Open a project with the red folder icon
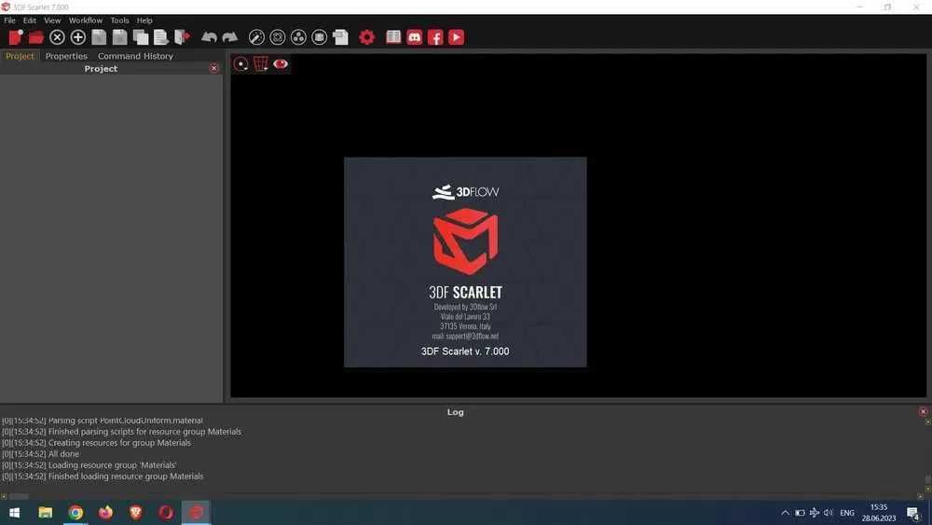This screenshot has width=932, height=525. pyautogui.click(x=36, y=37)
